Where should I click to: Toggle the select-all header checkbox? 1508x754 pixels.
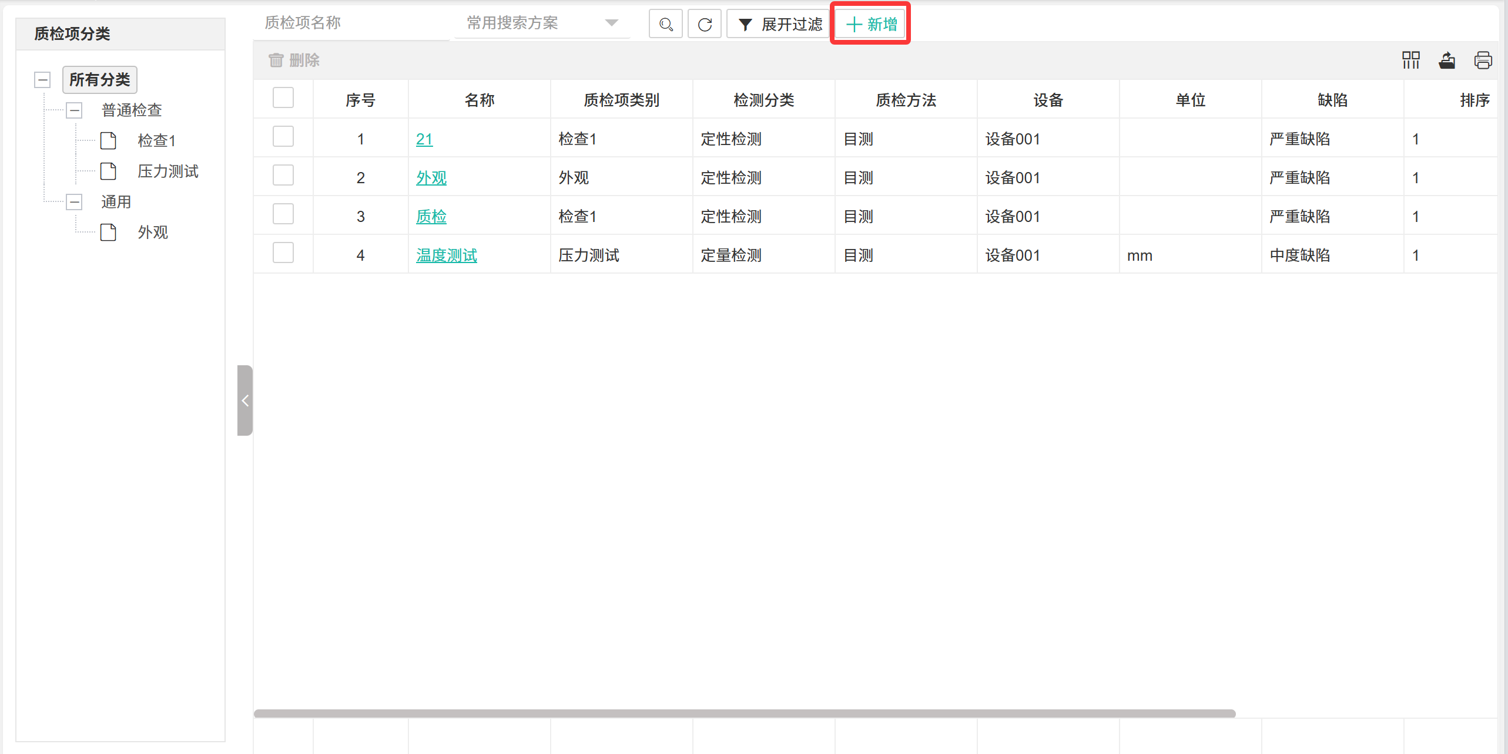tap(283, 98)
